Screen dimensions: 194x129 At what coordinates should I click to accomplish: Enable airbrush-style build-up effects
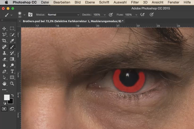tap(142, 15)
